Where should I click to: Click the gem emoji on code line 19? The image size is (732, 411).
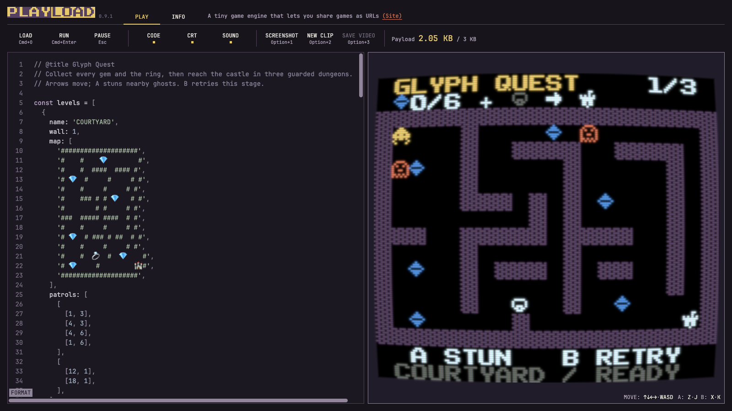(73, 237)
